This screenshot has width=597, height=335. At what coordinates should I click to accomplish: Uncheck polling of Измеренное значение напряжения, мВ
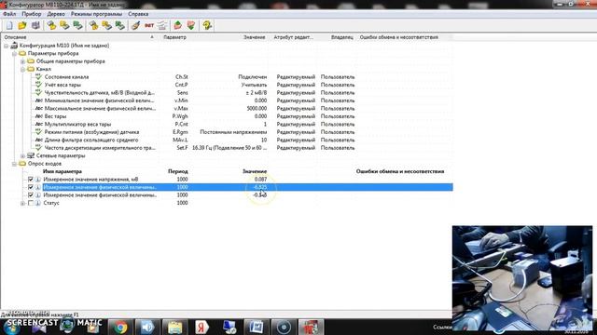coord(31,180)
